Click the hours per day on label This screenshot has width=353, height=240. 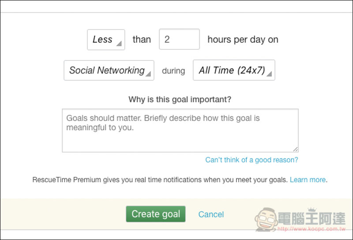(x=243, y=40)
